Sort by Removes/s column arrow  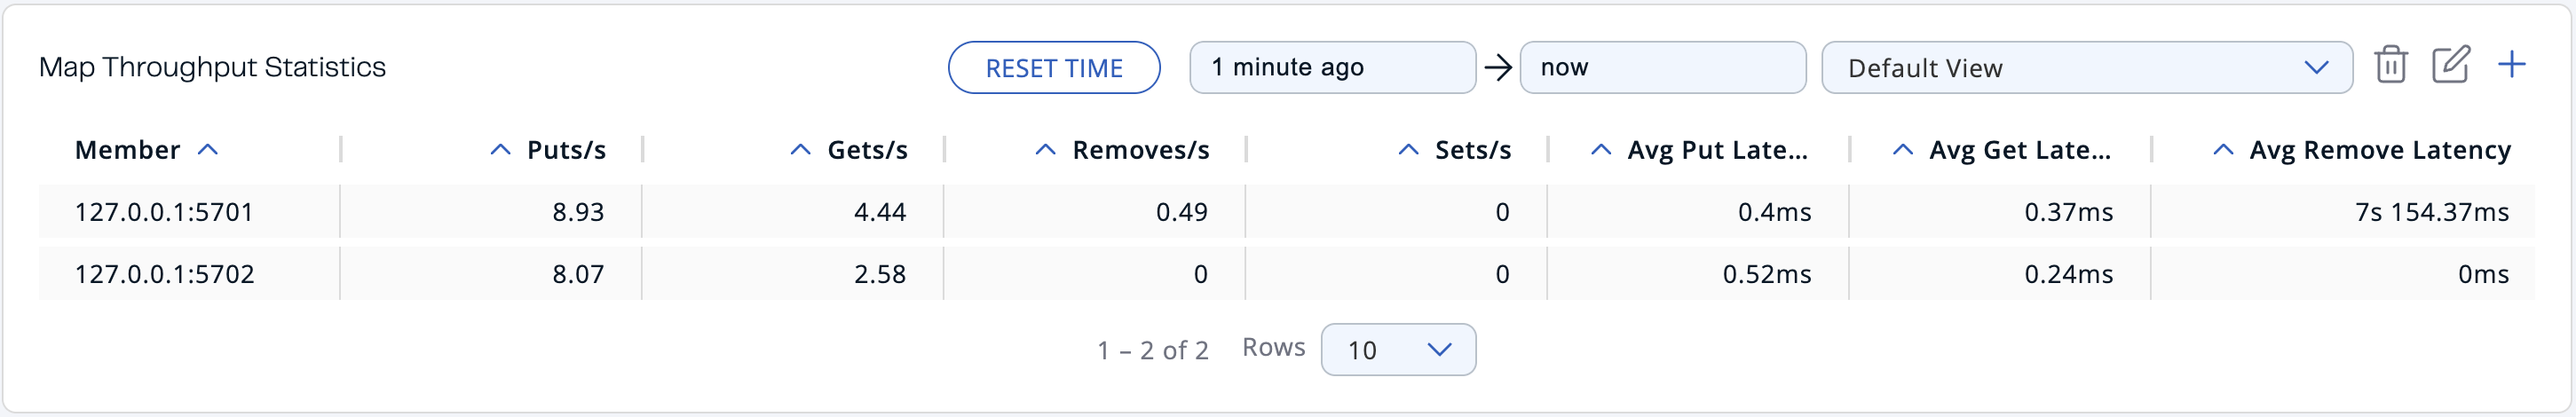coord(1045,150)
